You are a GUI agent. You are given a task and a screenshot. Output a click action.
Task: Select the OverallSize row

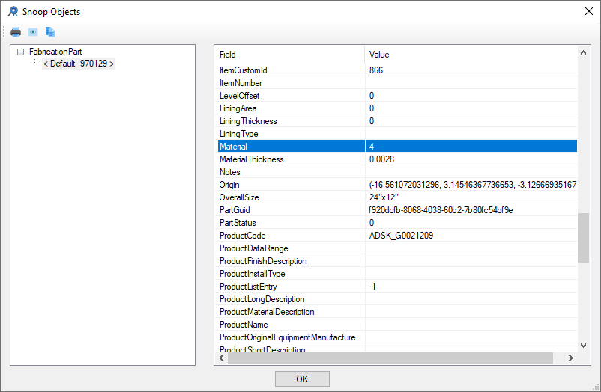click(290, 197)
